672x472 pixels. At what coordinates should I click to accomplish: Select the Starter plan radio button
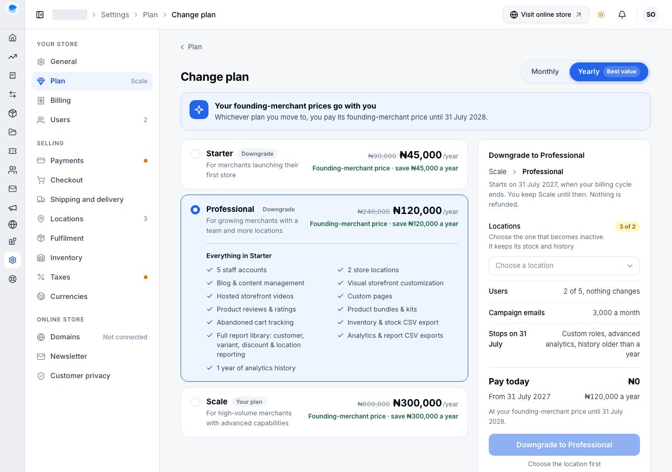tap(195, 154)
